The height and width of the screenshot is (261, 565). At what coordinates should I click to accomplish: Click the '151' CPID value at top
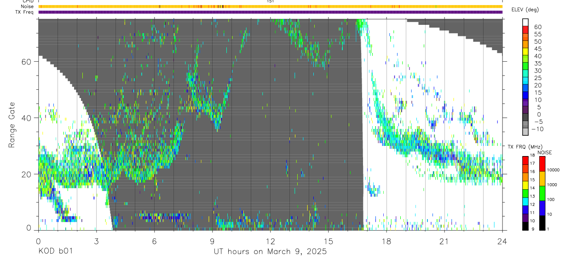pos(270,1)
